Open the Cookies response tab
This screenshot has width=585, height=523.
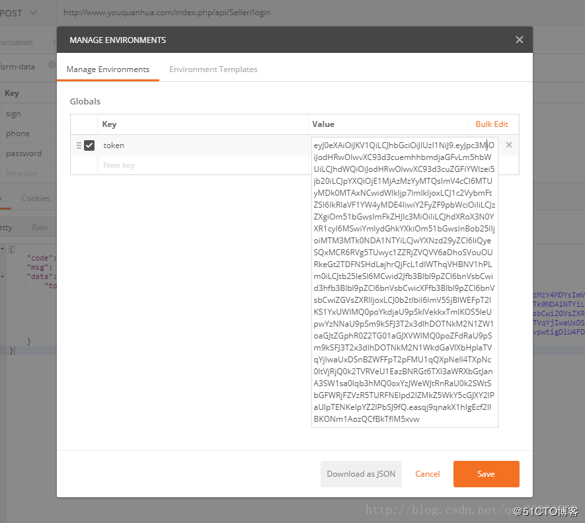pos(36,198)
